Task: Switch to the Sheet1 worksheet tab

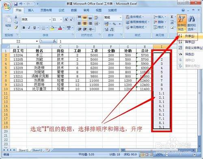Action: click(x=24, y=150)
